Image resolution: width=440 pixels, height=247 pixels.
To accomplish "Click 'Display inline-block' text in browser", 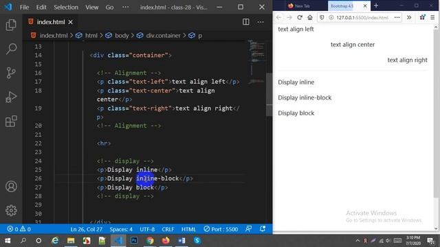I will click(305, 97).
